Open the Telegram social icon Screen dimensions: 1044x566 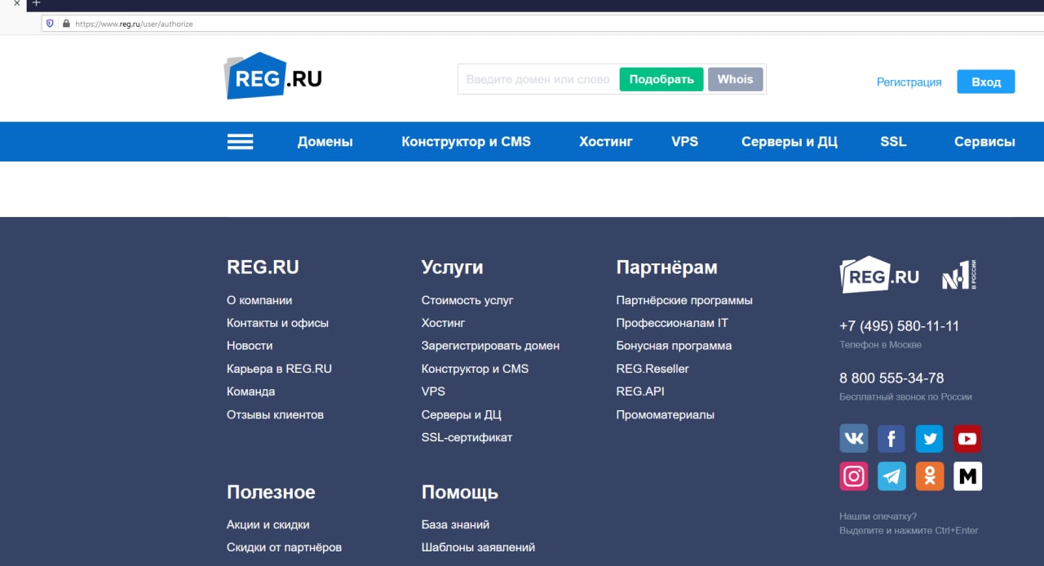pyautogui.click(x=891, y=476)
